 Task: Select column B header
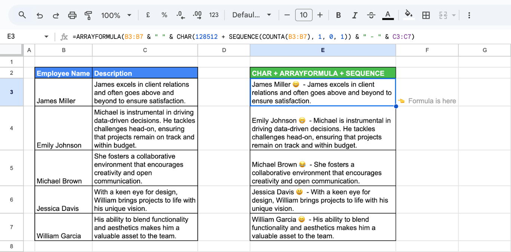[x=64, y=50]
